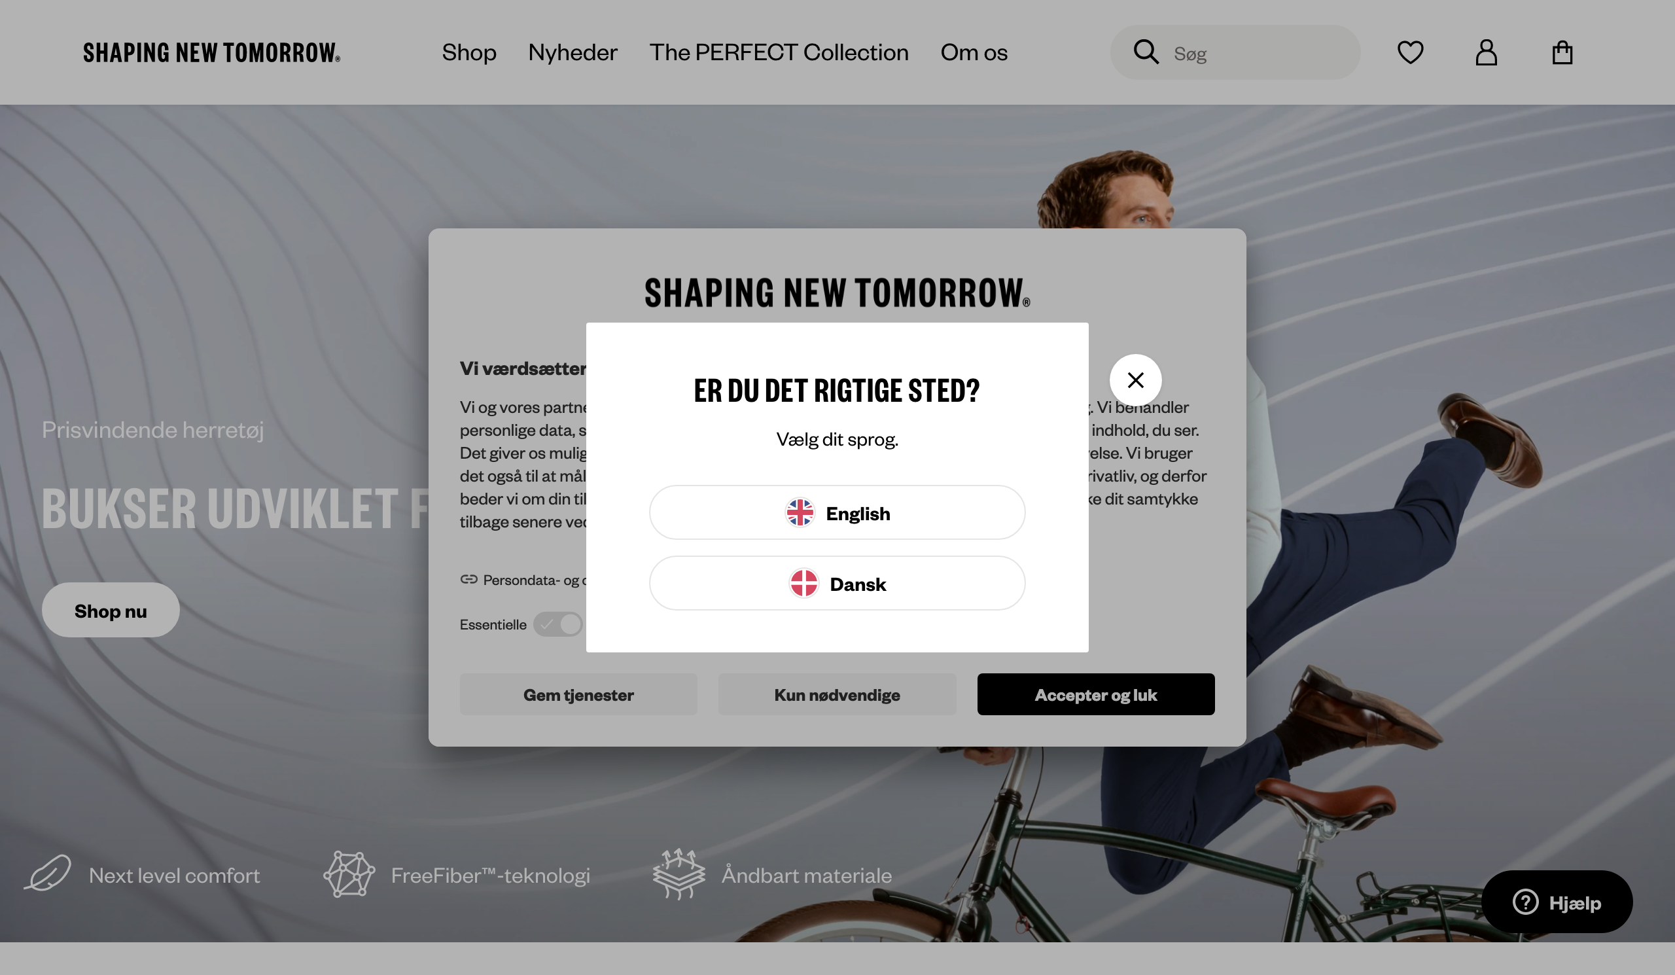The height and width of the screenshot is (975, 1675).
Task: Click the Kun nødvendige button
Action: 837,694
